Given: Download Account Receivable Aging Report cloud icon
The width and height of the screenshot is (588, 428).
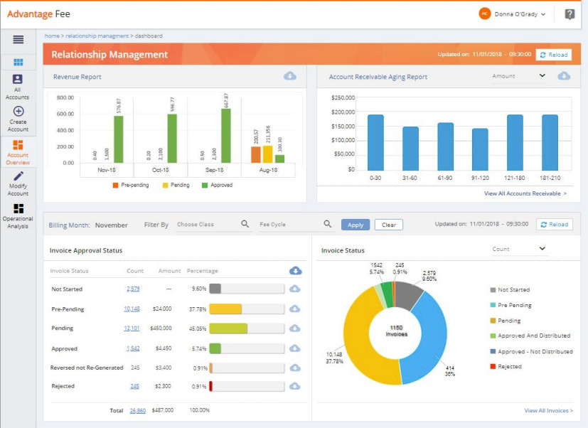Looking at the screenshot, I should tap(564, 76).
